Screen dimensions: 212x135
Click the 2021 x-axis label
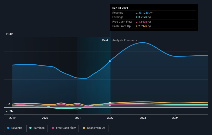(x=78, y=118)
